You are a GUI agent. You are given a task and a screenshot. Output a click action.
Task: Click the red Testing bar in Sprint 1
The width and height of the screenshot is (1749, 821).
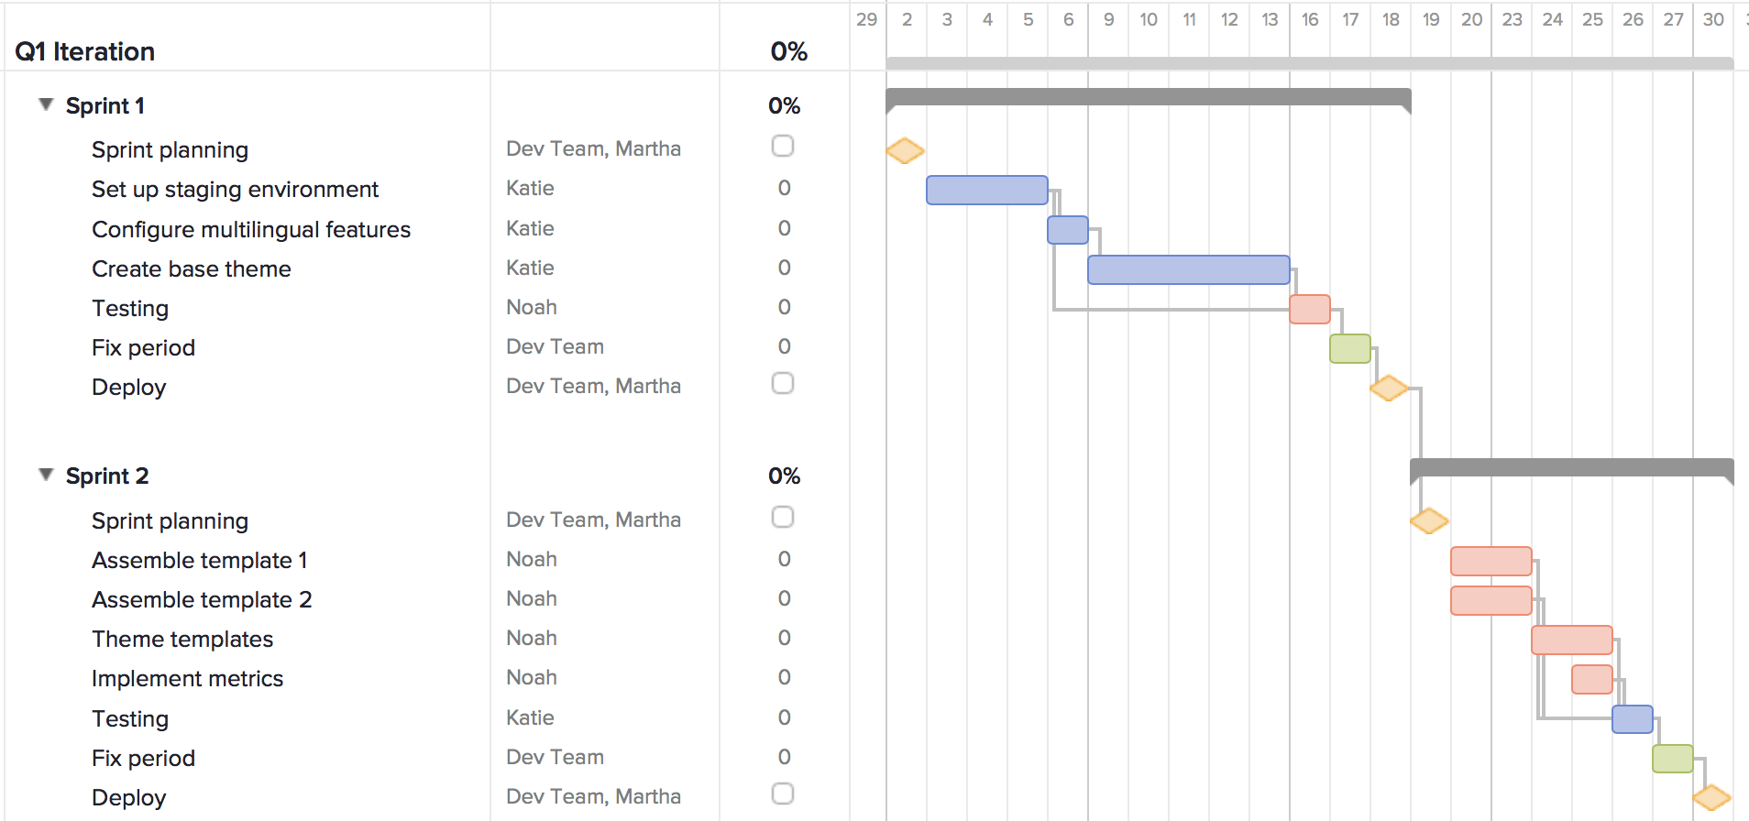coord(1310,310)
